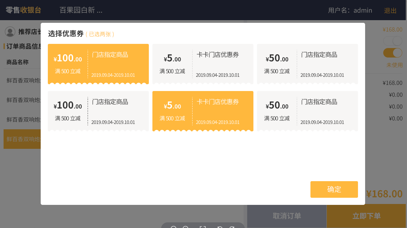Open the 未使用 coupon status link
This screenshot has height=228, width=407.
pos(394,65)
